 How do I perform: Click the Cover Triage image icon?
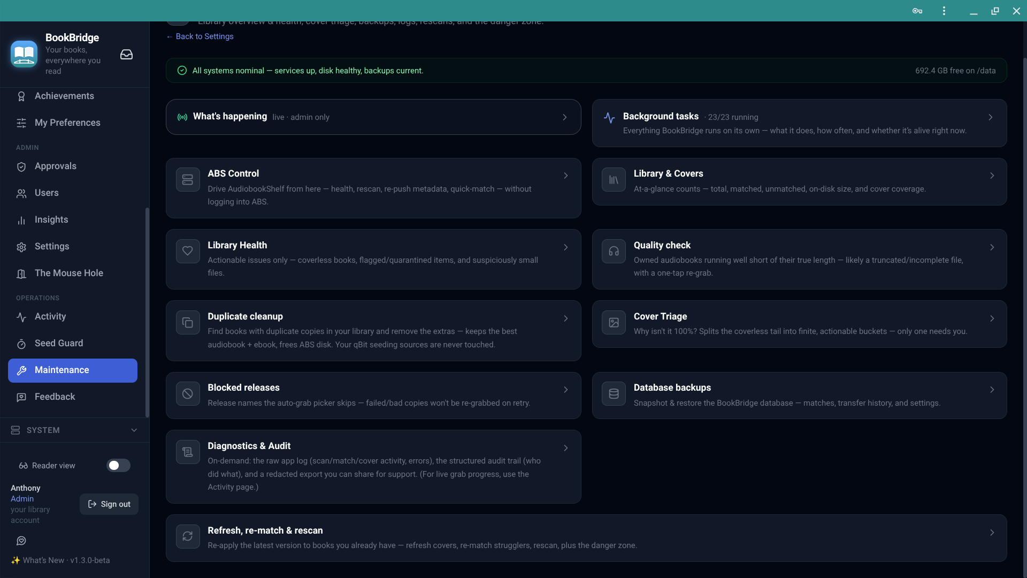tap(614, 322)
